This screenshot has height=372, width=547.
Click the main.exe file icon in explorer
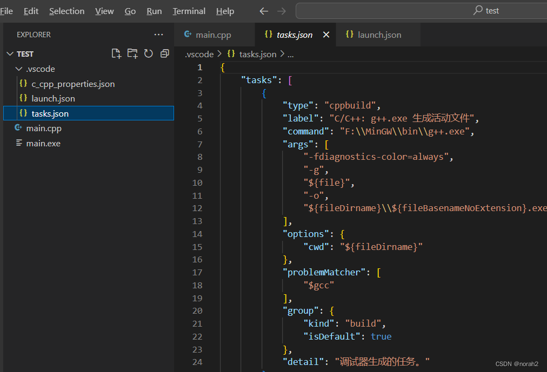coord(19,143)
